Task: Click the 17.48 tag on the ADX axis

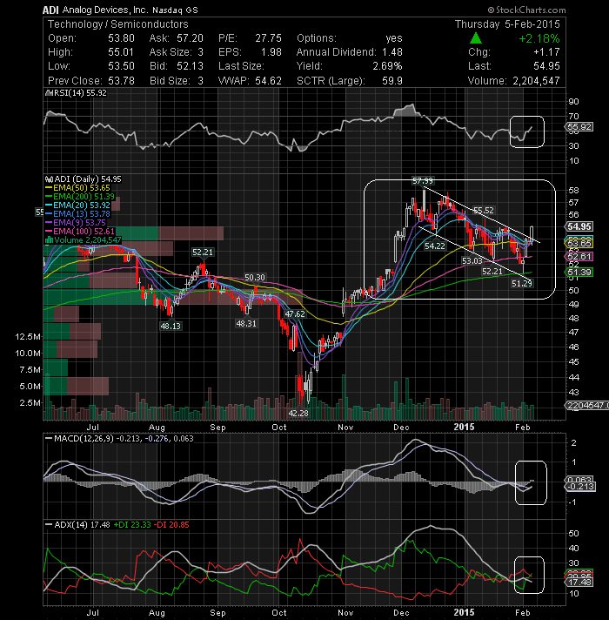Action: 579,583
